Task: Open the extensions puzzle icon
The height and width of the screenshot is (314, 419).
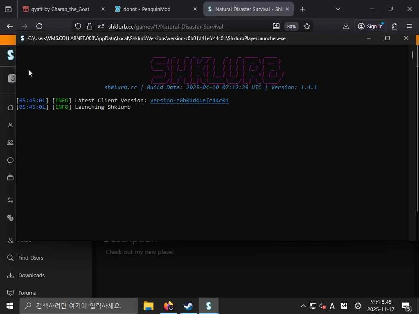Action: [395, 26]
